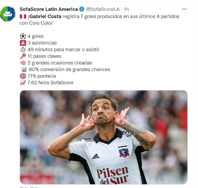The image size is (198, 188).
Task: Open the Gabriel Costa celebration photo
Action: (x=104, y=137)
